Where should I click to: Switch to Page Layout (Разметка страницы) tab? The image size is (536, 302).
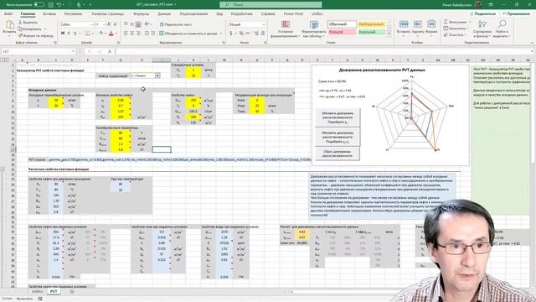coord(108,14)
